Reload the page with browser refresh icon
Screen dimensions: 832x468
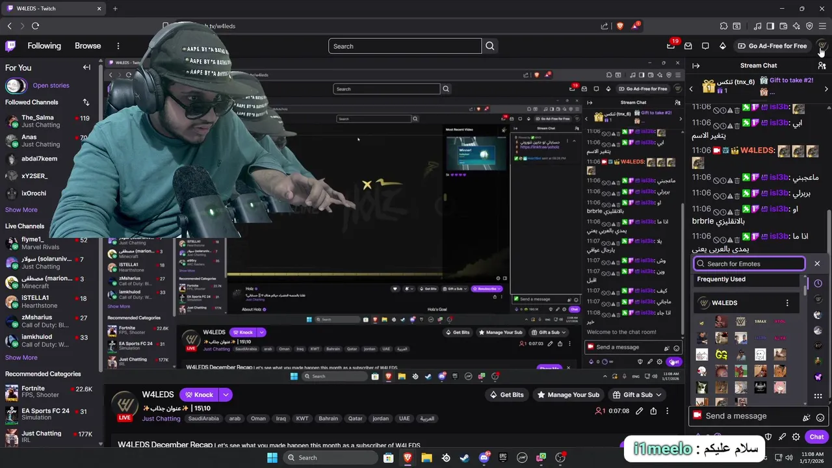click(35, 26)
